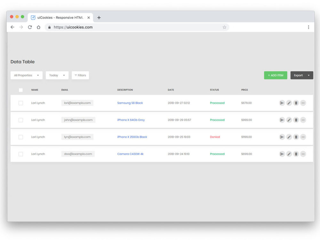Screen dimensions: 320x240
Task: Open the Samsung S8 Black description link
Action: [130, 103]
